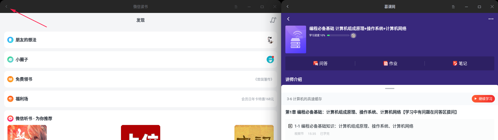Go back in 慕课网 window title bar

288,6
